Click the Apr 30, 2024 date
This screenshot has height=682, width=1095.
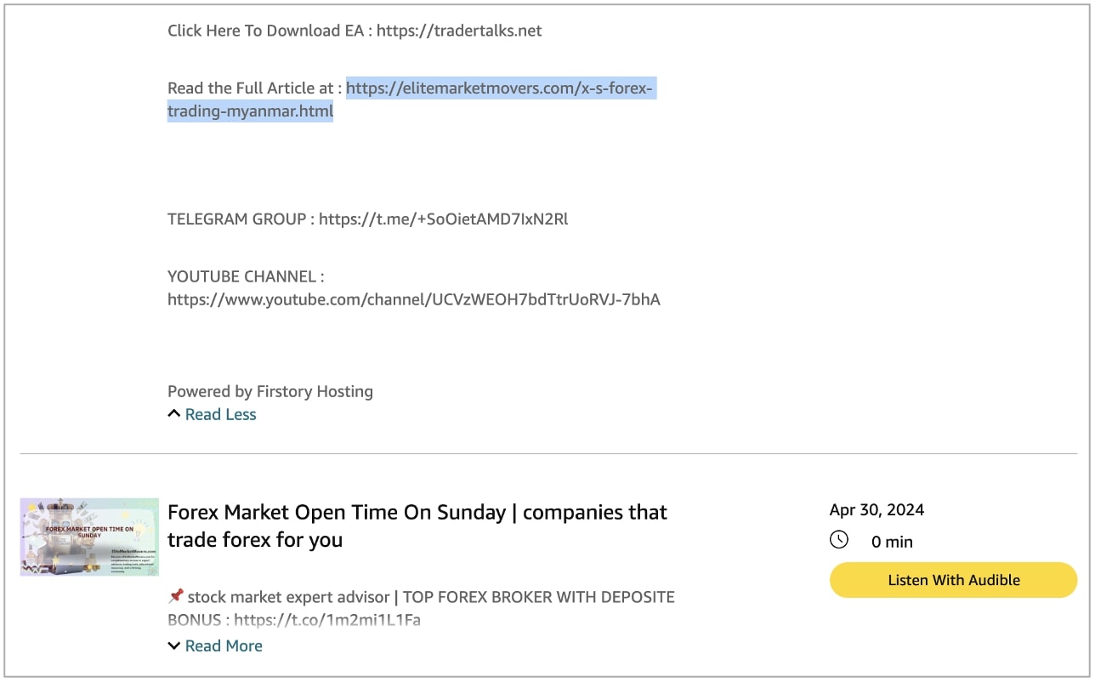tap(877, 510)
